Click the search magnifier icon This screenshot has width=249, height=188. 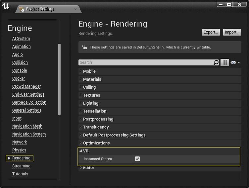(x=216, y=62)
